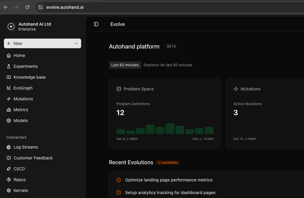
Task: Click the tallest Problem Definitions chart bar
Action: [x=170, y=129]
